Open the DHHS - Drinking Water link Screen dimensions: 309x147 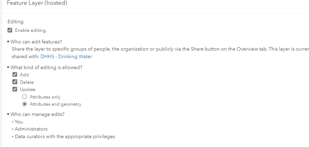[x=66, y=57]
